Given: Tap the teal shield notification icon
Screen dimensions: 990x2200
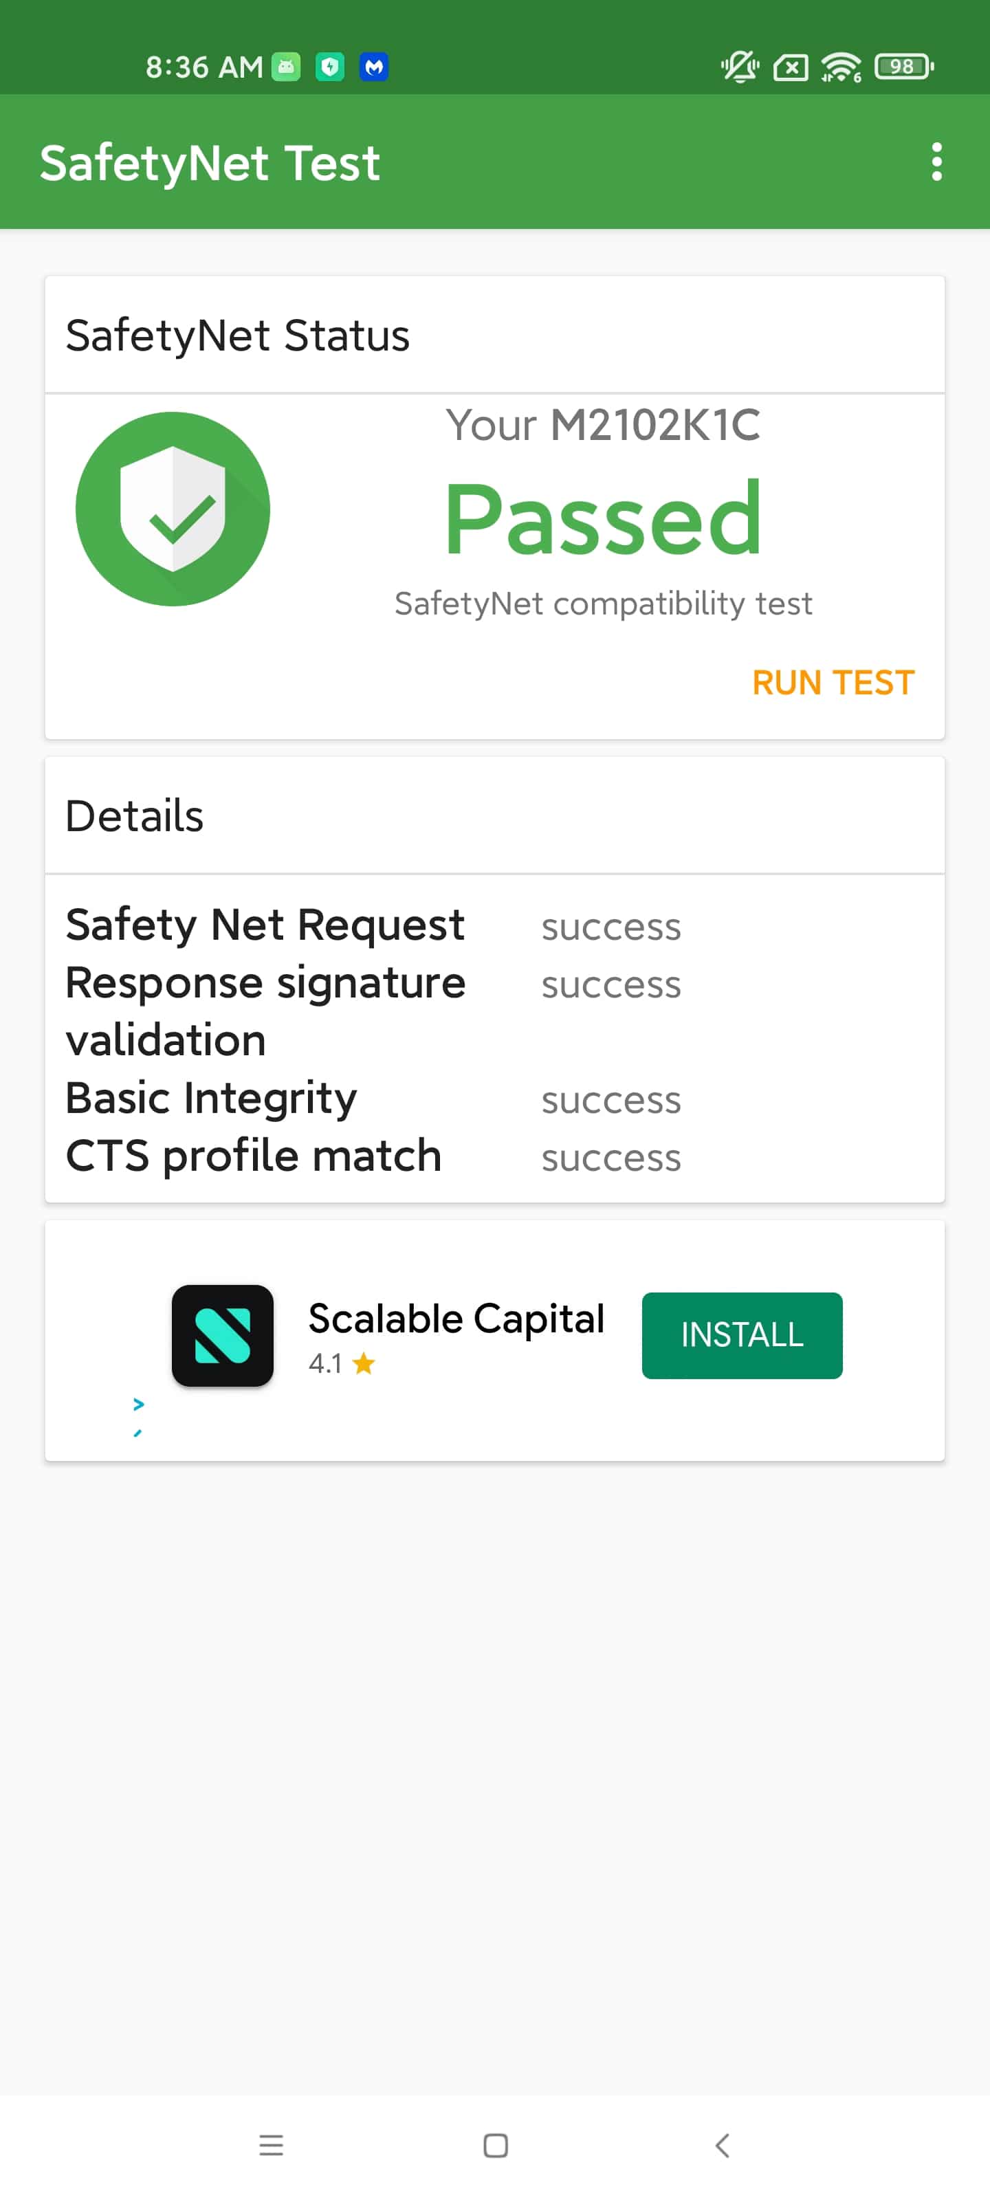Looking at the screenshot, I should click(330, 67).
